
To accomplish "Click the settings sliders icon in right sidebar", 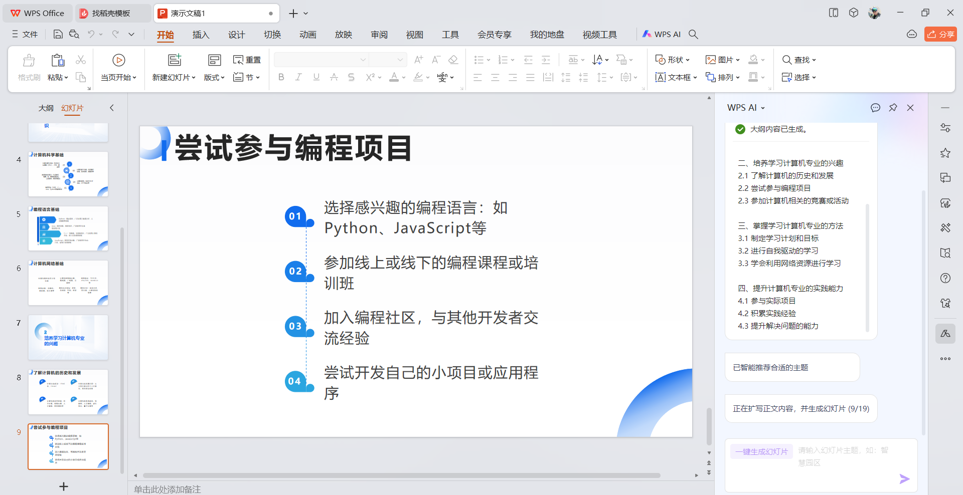I will (945, 128).
